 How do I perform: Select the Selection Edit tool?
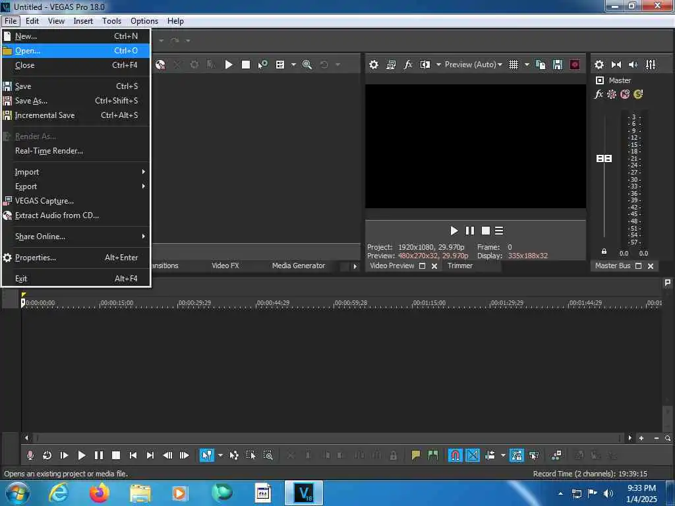[x=251, y=455]
